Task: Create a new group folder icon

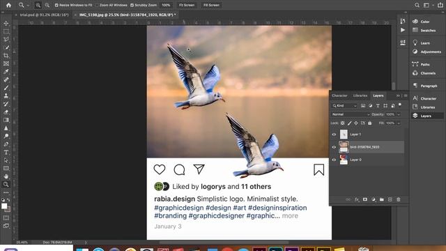Action: 382,199
